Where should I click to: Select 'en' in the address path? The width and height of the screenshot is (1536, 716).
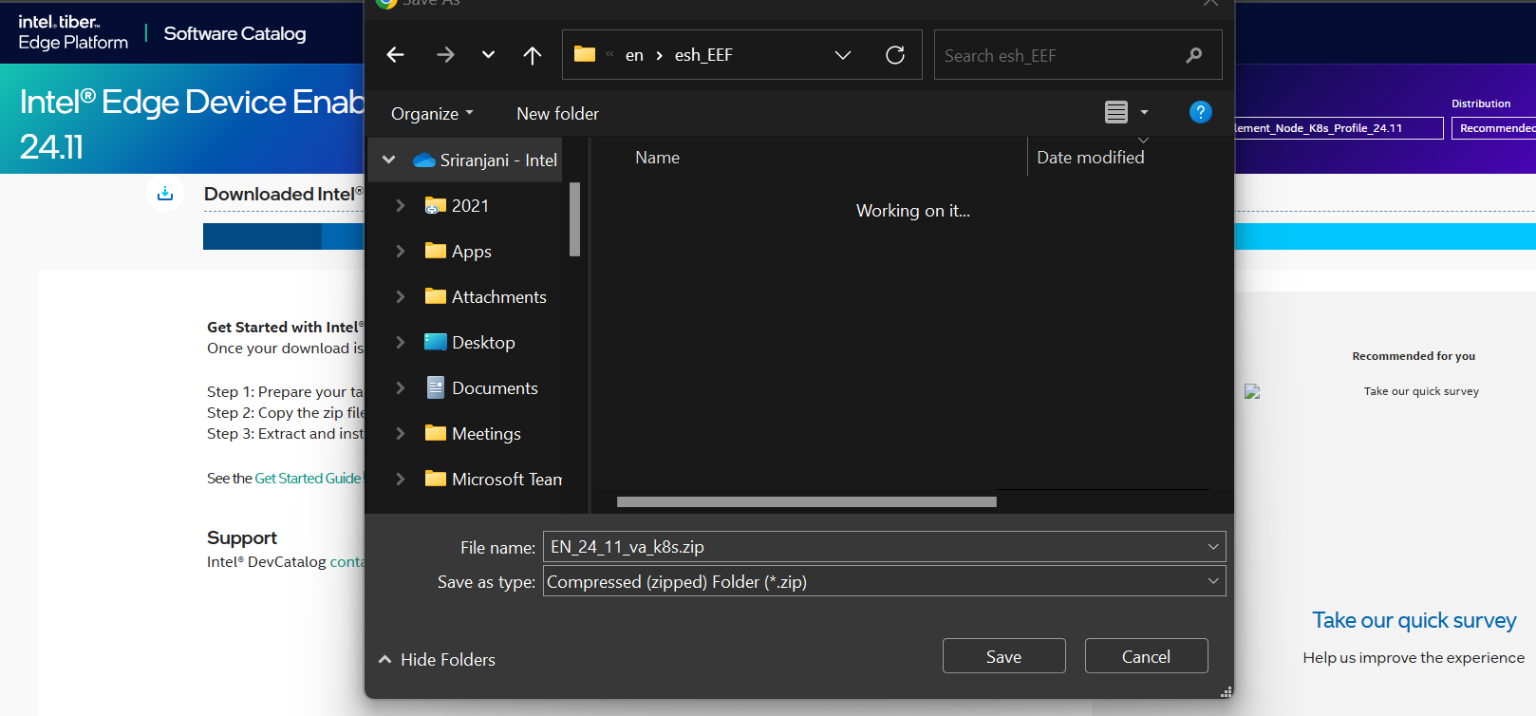click(x=634, y=55)
